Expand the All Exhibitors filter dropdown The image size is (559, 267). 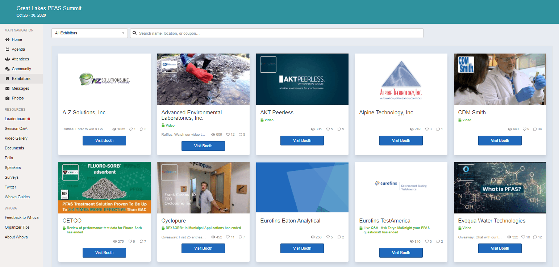click(x=89, y=33)
